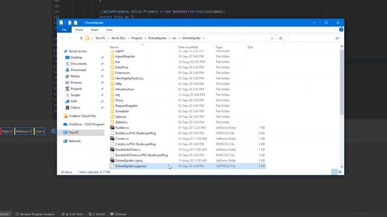This screenshot has height=217, width=387.
Task: Open the NuGet tool window in Rider
Action: (x=97, y=215)
